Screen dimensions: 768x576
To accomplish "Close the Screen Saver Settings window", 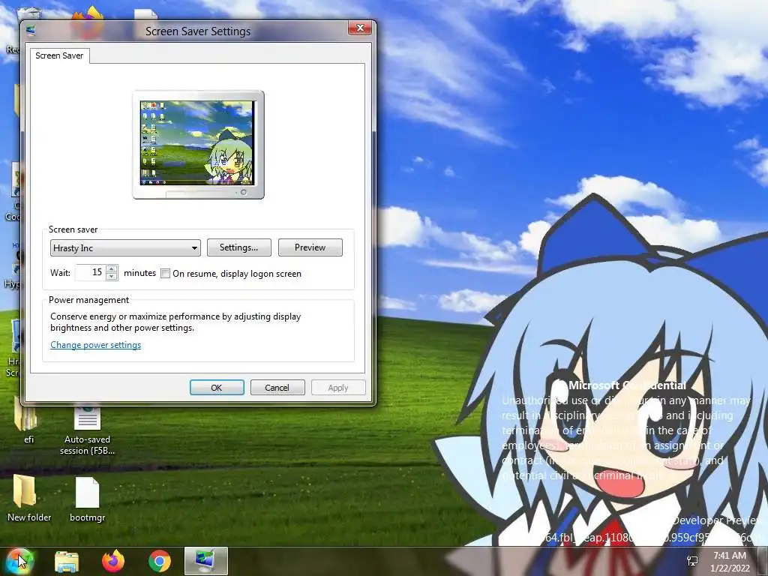I will tap(359, 28).
